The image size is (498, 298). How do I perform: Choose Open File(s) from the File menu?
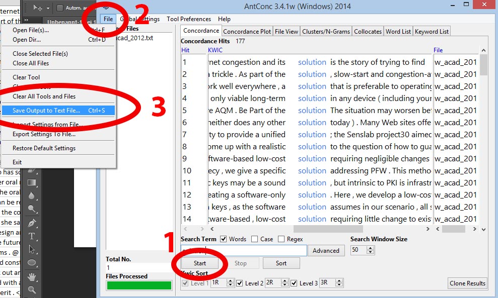click(x=58, y=30)
